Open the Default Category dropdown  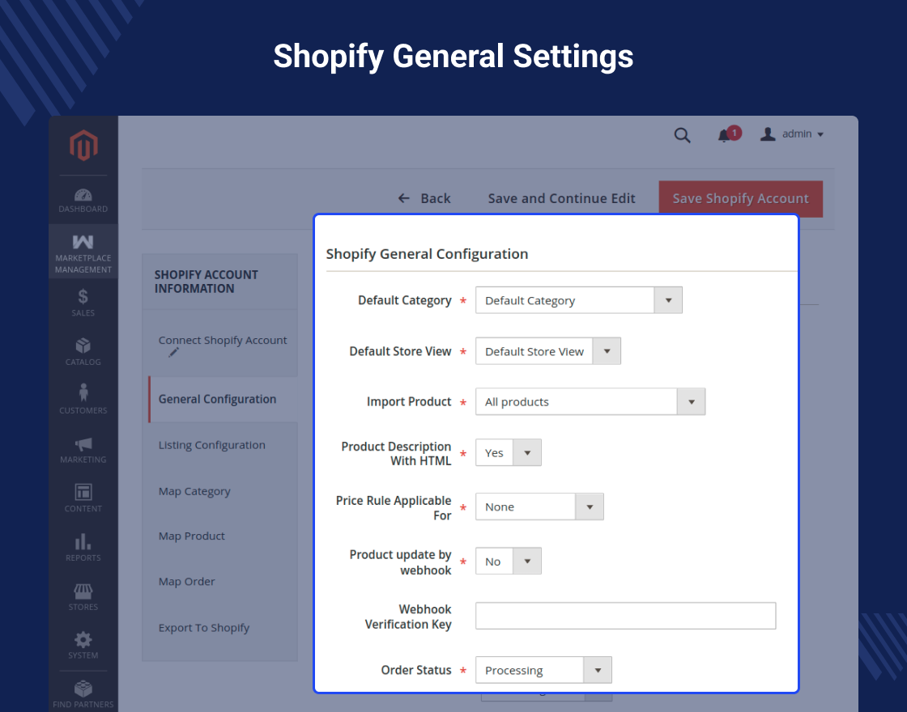click(579, 300)
